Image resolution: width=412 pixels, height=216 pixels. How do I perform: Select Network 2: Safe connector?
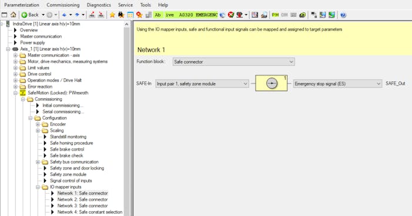click(x=82, y=200)
